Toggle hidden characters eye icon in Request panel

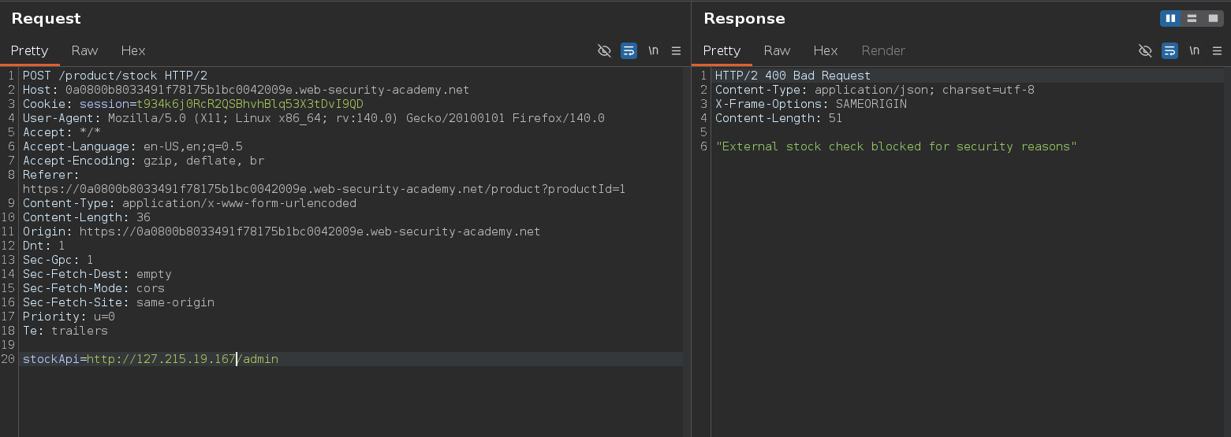(604, 50)
